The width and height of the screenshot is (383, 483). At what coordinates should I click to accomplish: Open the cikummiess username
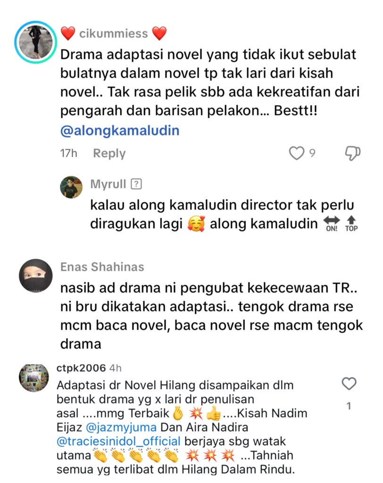click(x=114, y=33)
